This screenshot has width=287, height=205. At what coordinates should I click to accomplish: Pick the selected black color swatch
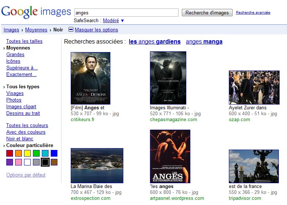(x=45, y=162)
